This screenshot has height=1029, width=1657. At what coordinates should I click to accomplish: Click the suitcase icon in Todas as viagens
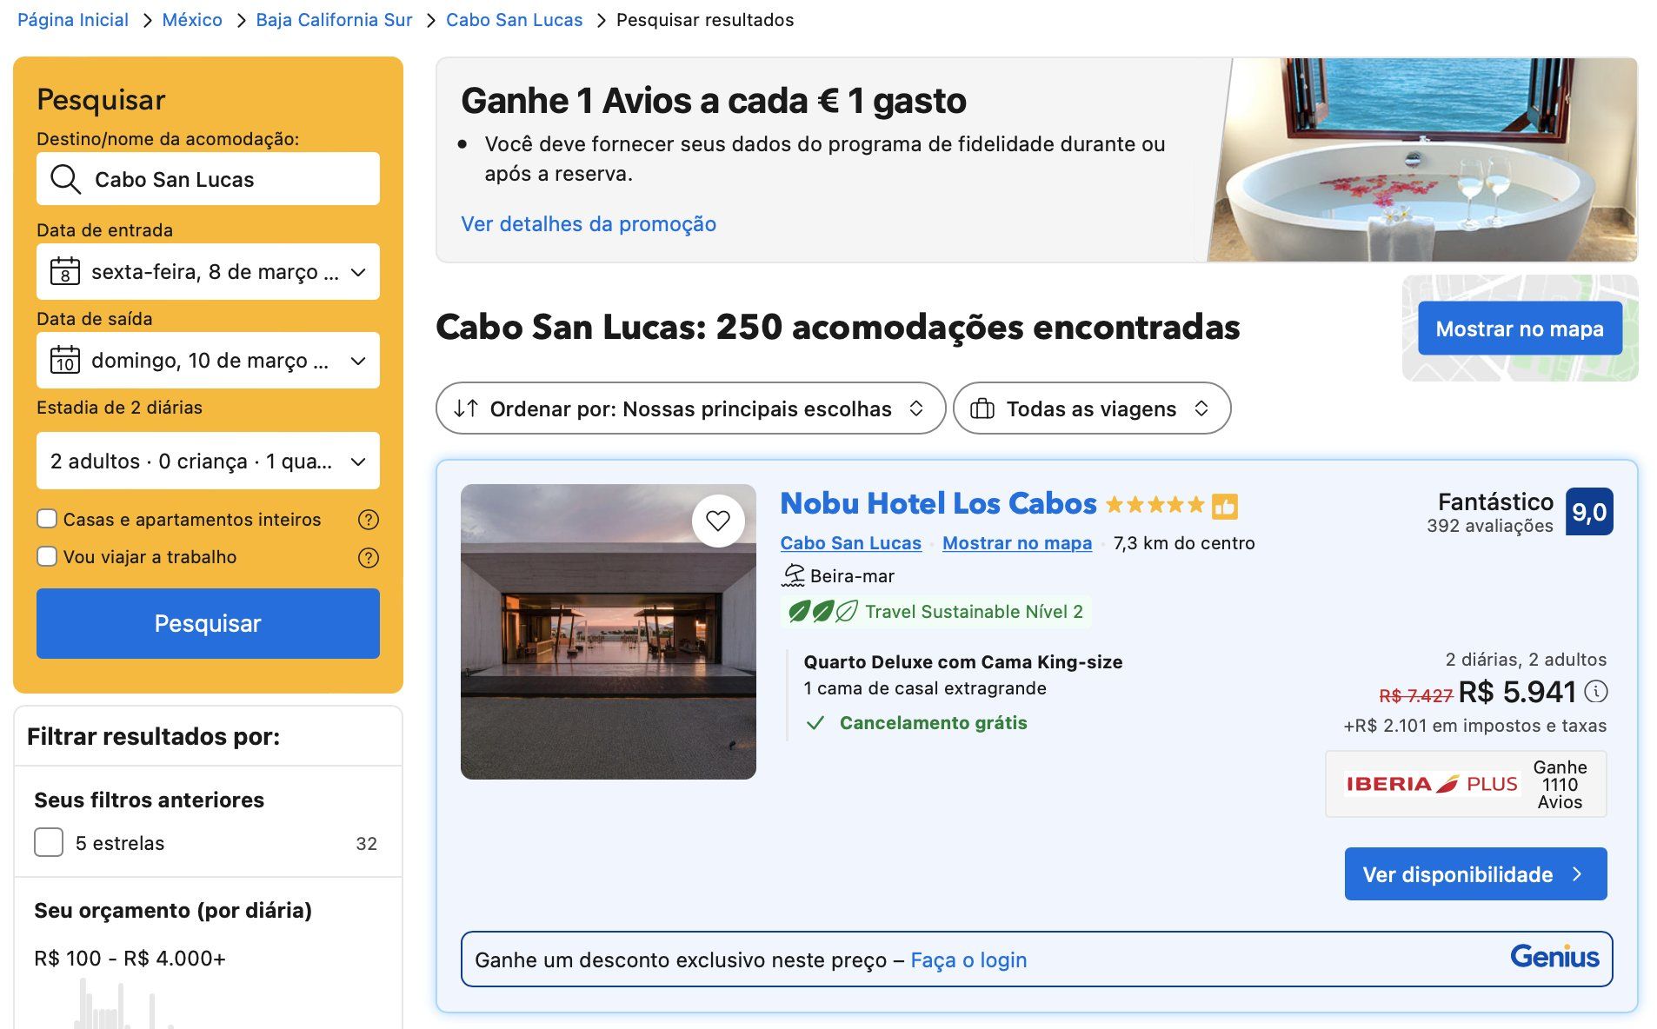pyautogui.click(x=982, y=408)
